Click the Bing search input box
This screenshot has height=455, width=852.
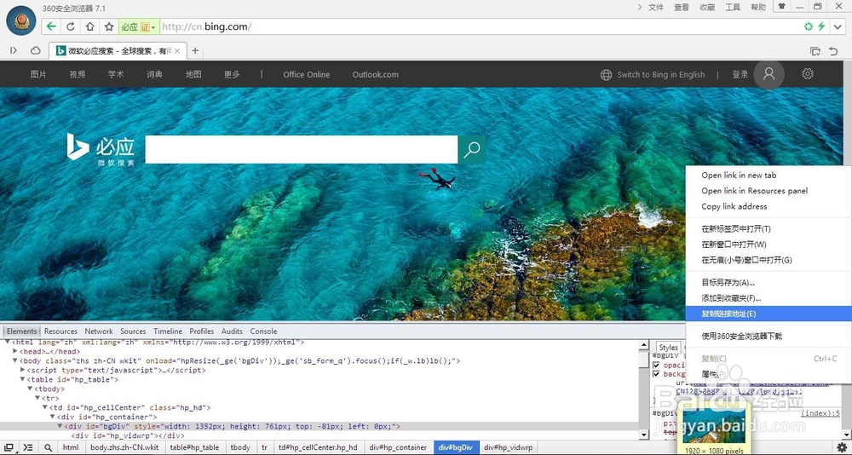pos(302,149)
